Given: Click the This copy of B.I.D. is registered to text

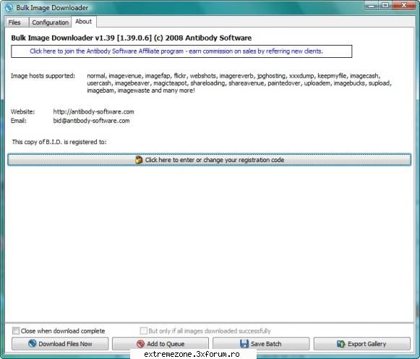Looking at the screenshot, I should tap(59, 142).
